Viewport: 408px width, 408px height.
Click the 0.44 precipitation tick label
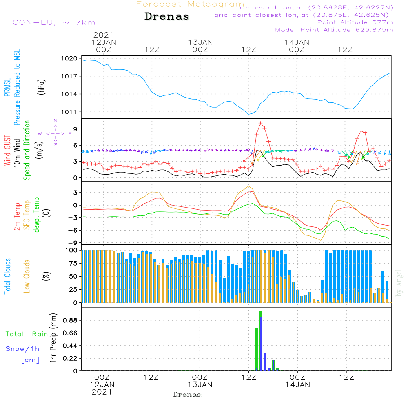click(x=70, y=346)
